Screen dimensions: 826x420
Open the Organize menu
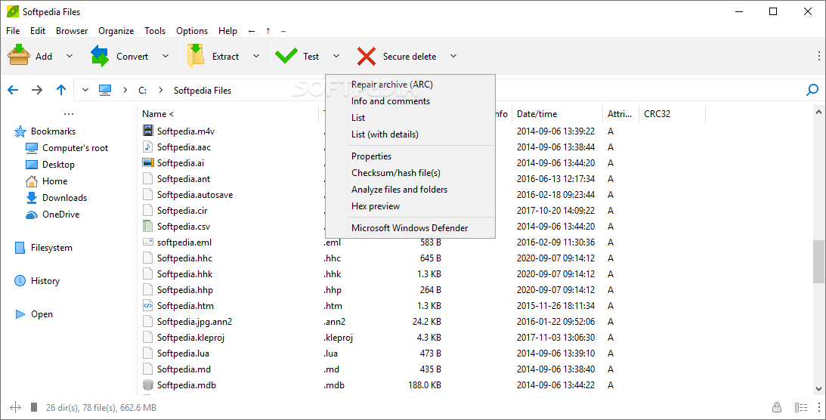tap(116, 30)
